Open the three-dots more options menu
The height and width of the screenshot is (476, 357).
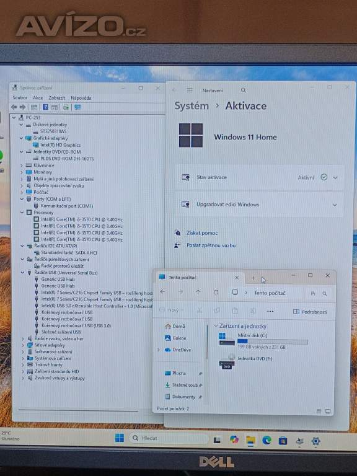pos(270,311)
